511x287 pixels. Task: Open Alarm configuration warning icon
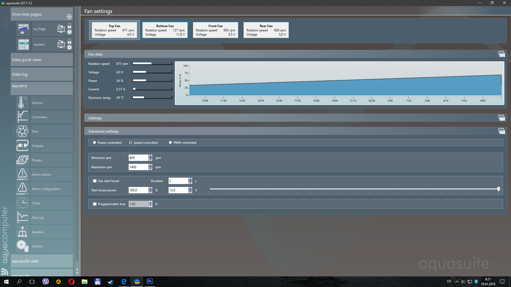22,189
